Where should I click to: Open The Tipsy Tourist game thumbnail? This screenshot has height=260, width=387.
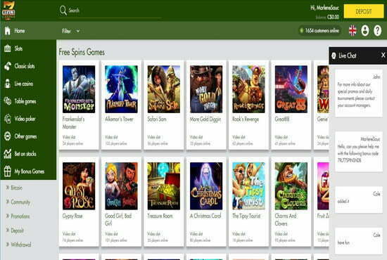[x=248, y=186]
